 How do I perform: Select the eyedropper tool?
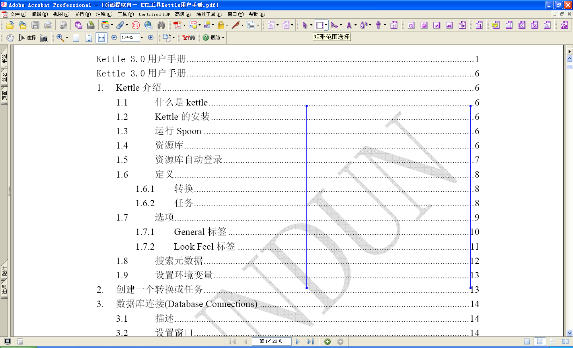[378, 25]
